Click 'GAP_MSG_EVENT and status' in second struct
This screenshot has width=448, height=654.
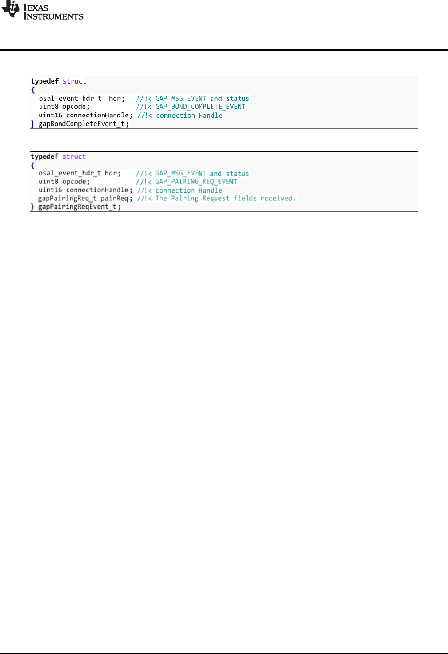(202, 174)
